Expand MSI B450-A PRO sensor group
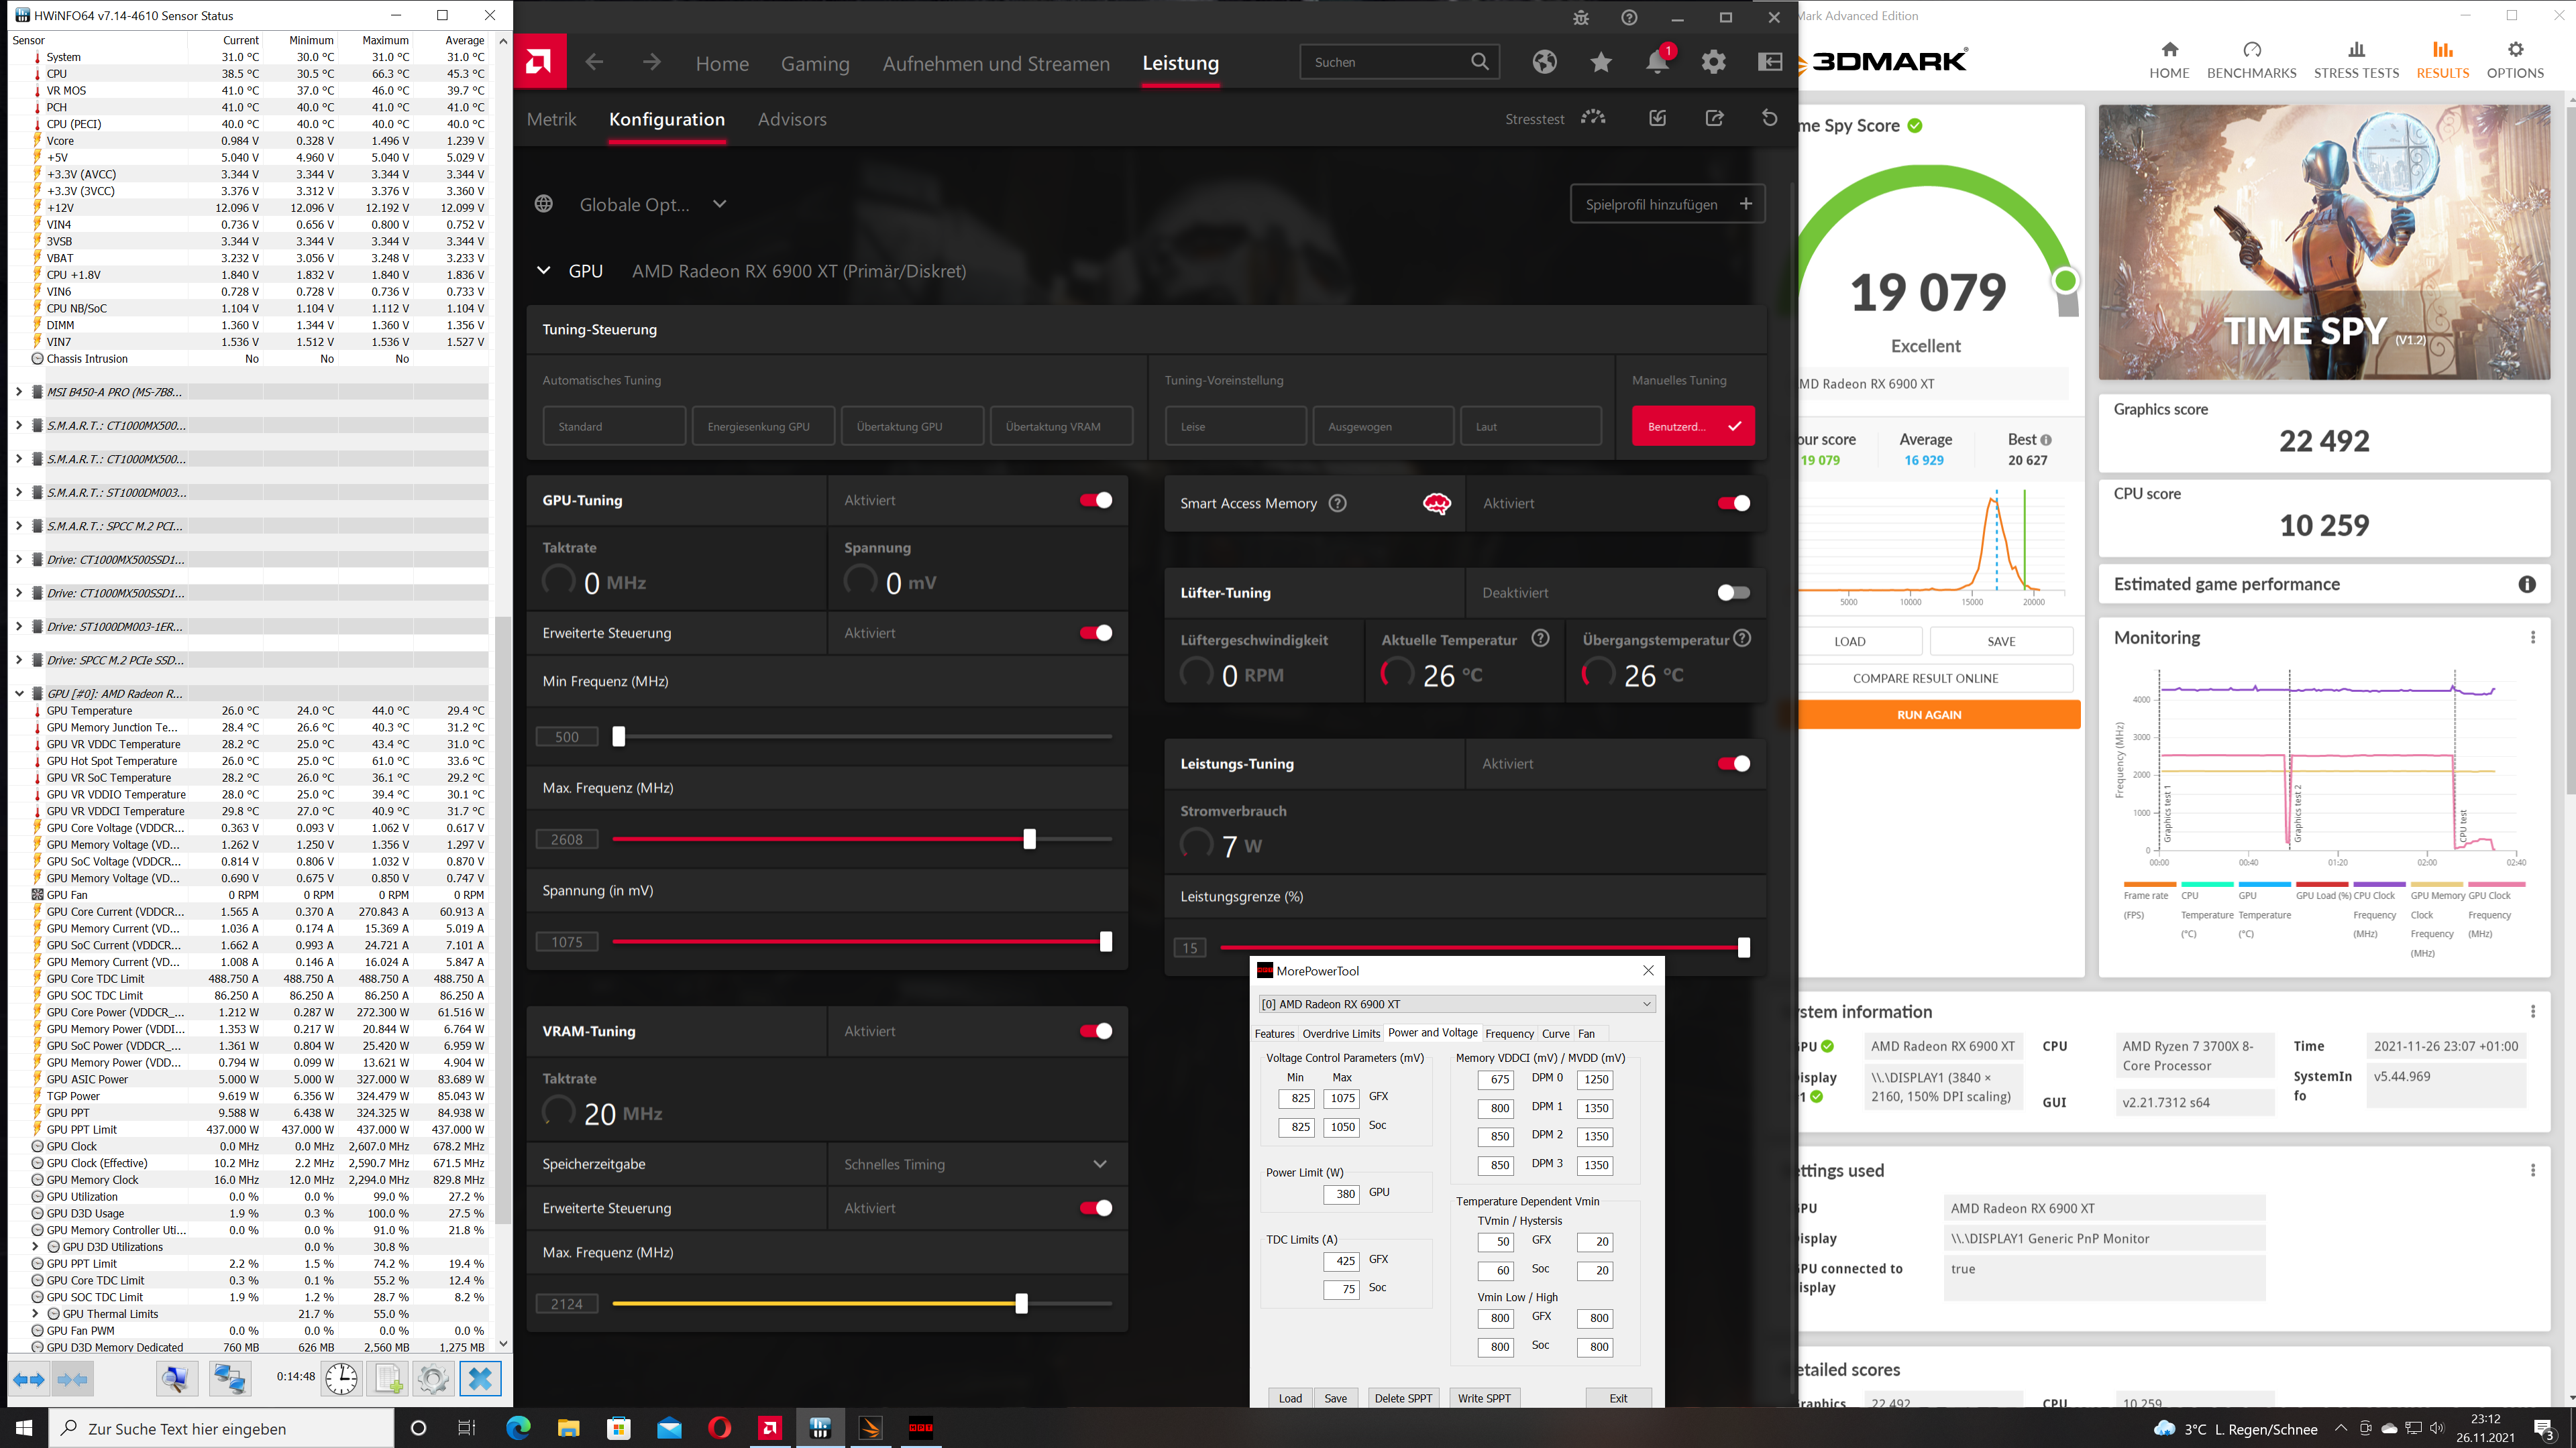 pos(18,391)
